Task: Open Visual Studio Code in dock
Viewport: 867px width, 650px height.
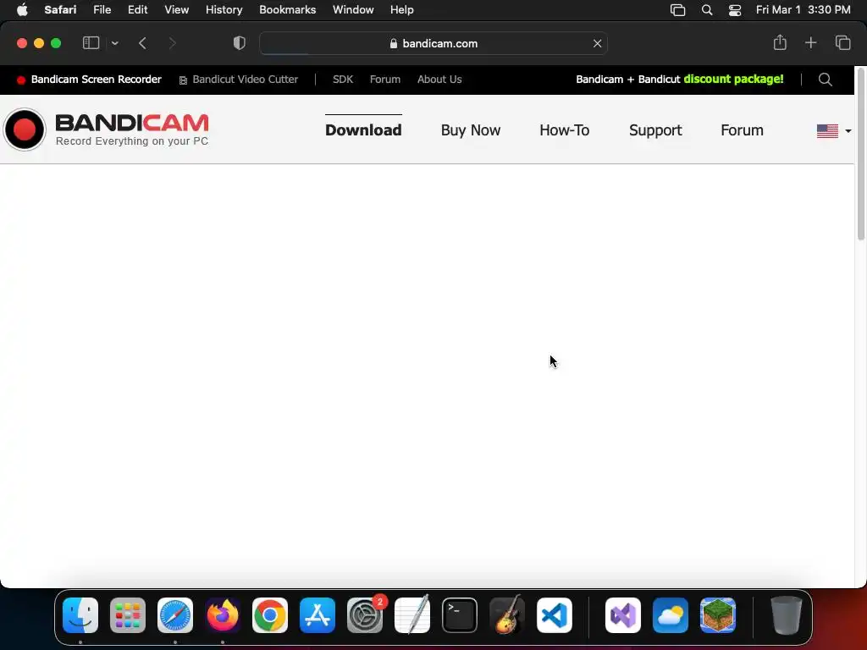Action: (555, 615)
